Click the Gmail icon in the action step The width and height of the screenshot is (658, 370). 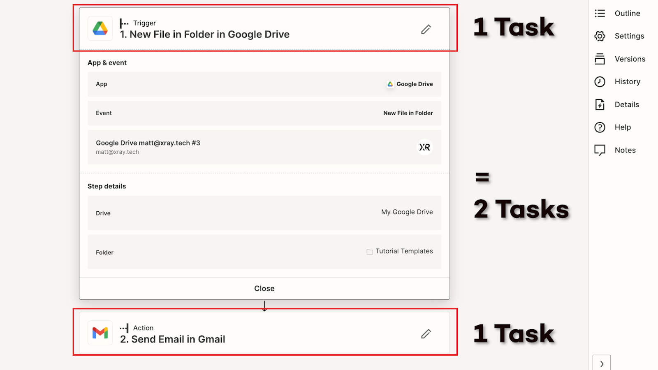[100, 333]
